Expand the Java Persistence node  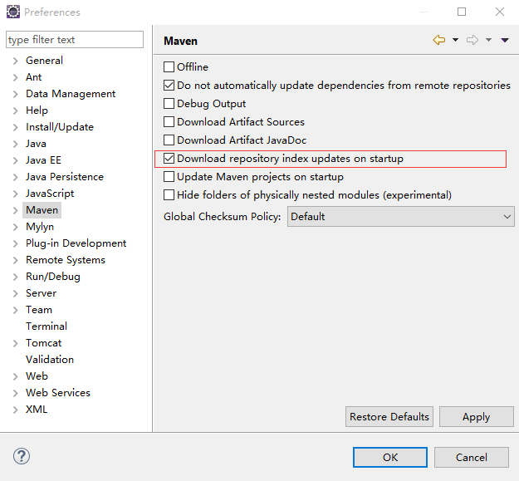point(15,177)
